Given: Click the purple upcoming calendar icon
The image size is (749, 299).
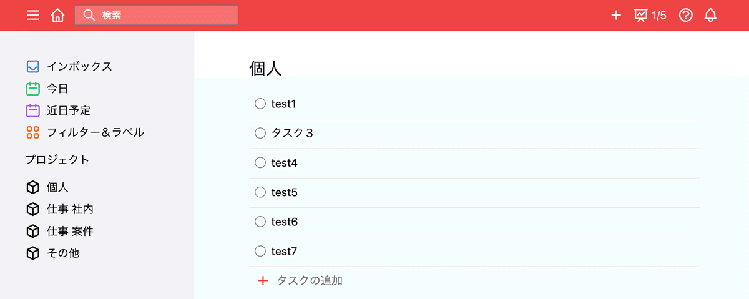Looking at the screenshot, I should point(33,110).
